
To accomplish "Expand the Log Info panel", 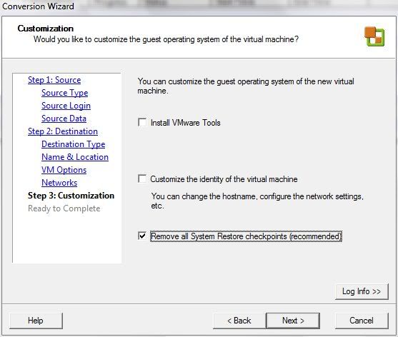I will point(362,291).
